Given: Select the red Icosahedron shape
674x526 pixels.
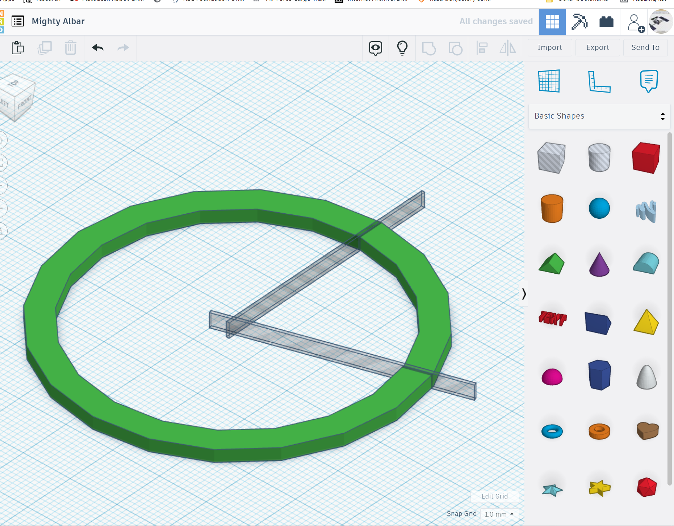Looking at the screenshot, I should coord(647,487).
